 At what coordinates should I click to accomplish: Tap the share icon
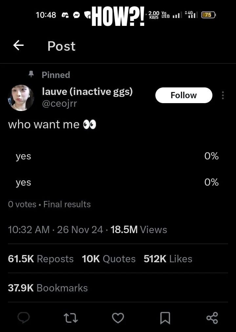[212, 318]
